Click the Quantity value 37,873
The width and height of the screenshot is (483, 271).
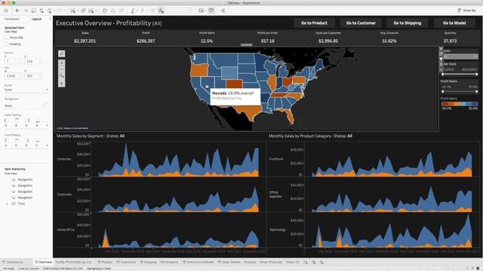point(450,41)
